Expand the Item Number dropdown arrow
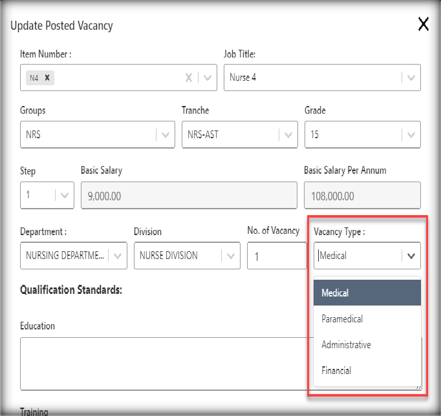Image resolution: width=441 pixels, height=416 pixels. (x=208, y=78)
